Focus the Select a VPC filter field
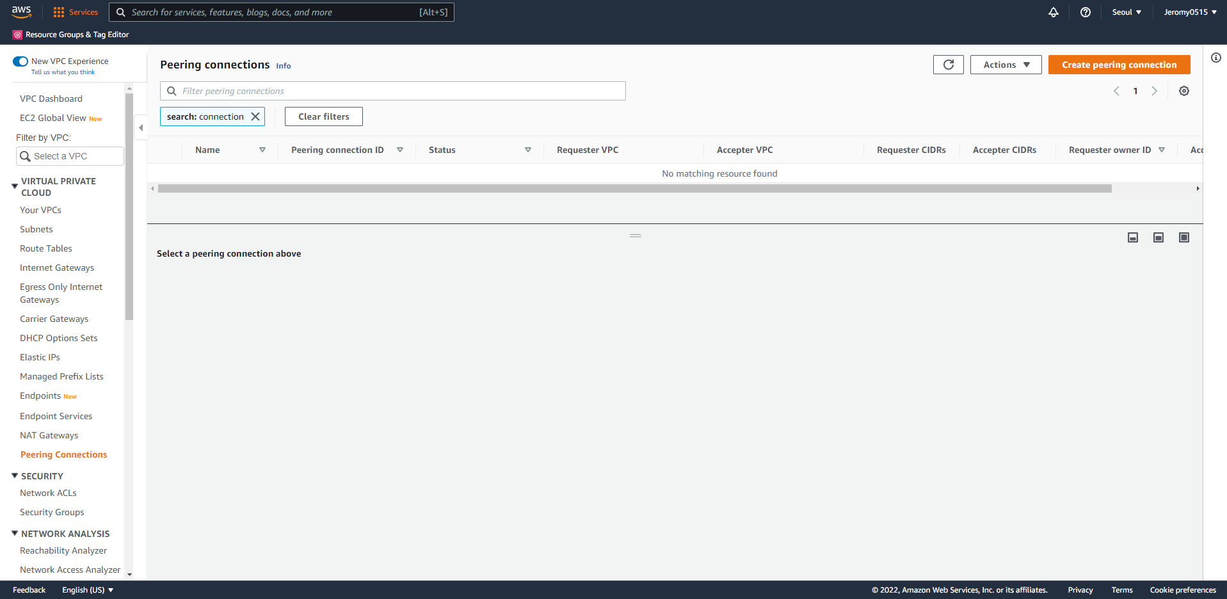 pos(70,156)
